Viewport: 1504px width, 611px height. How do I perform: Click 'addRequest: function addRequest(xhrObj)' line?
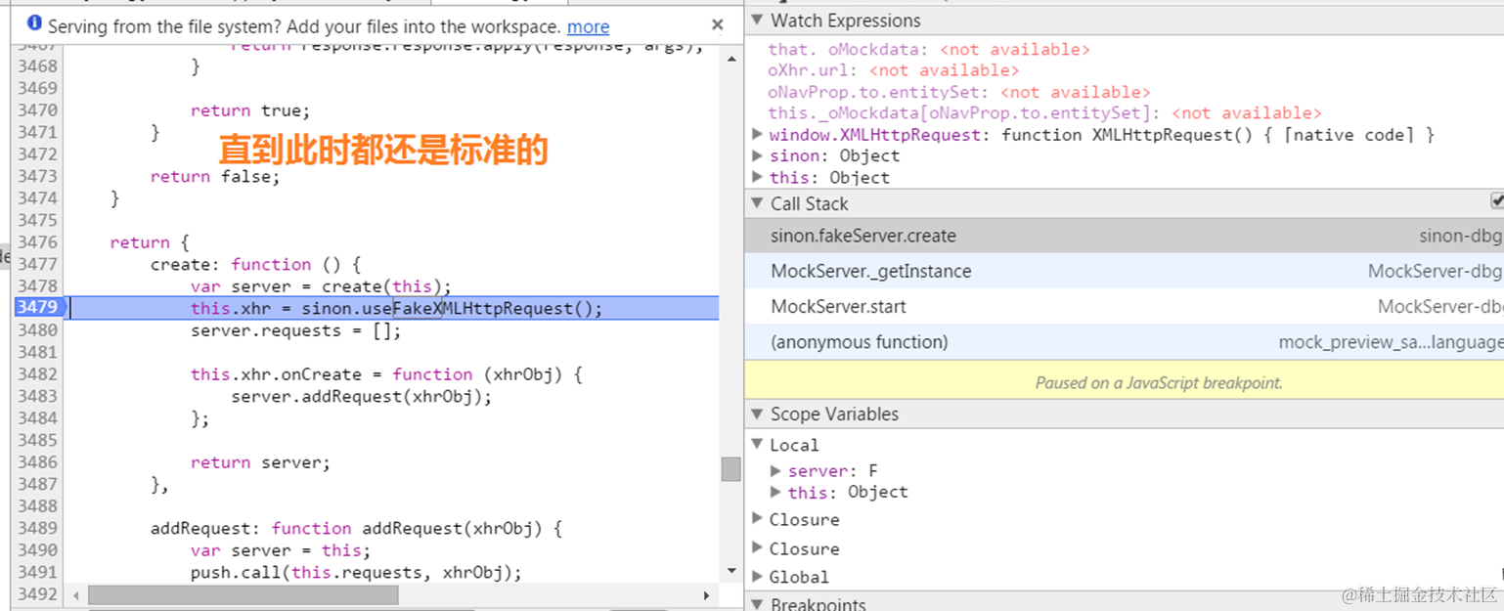click(356, 528)
